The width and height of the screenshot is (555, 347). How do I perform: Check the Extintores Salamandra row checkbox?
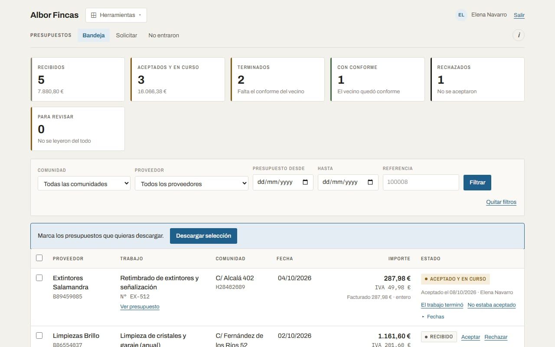[39, 278]
